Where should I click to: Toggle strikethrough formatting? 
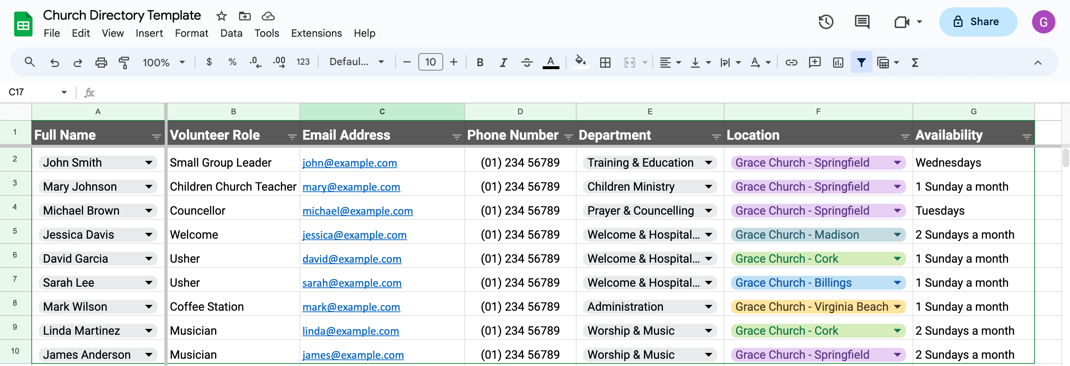point(526,62)
